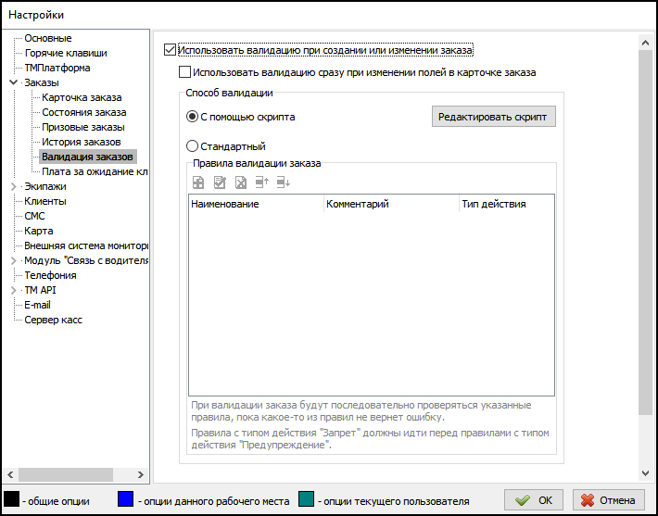Enable validation on order creation or change checkbox
This screenshot has width=658, height=516.
[x=170, y=50]
